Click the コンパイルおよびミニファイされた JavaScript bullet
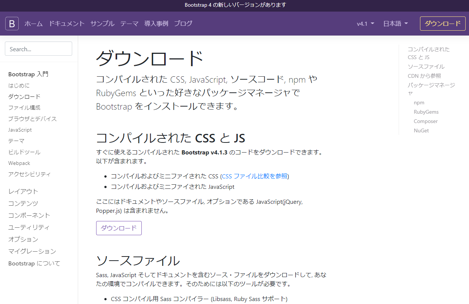This screenshot has height=304, width=469. pos(173,187)
